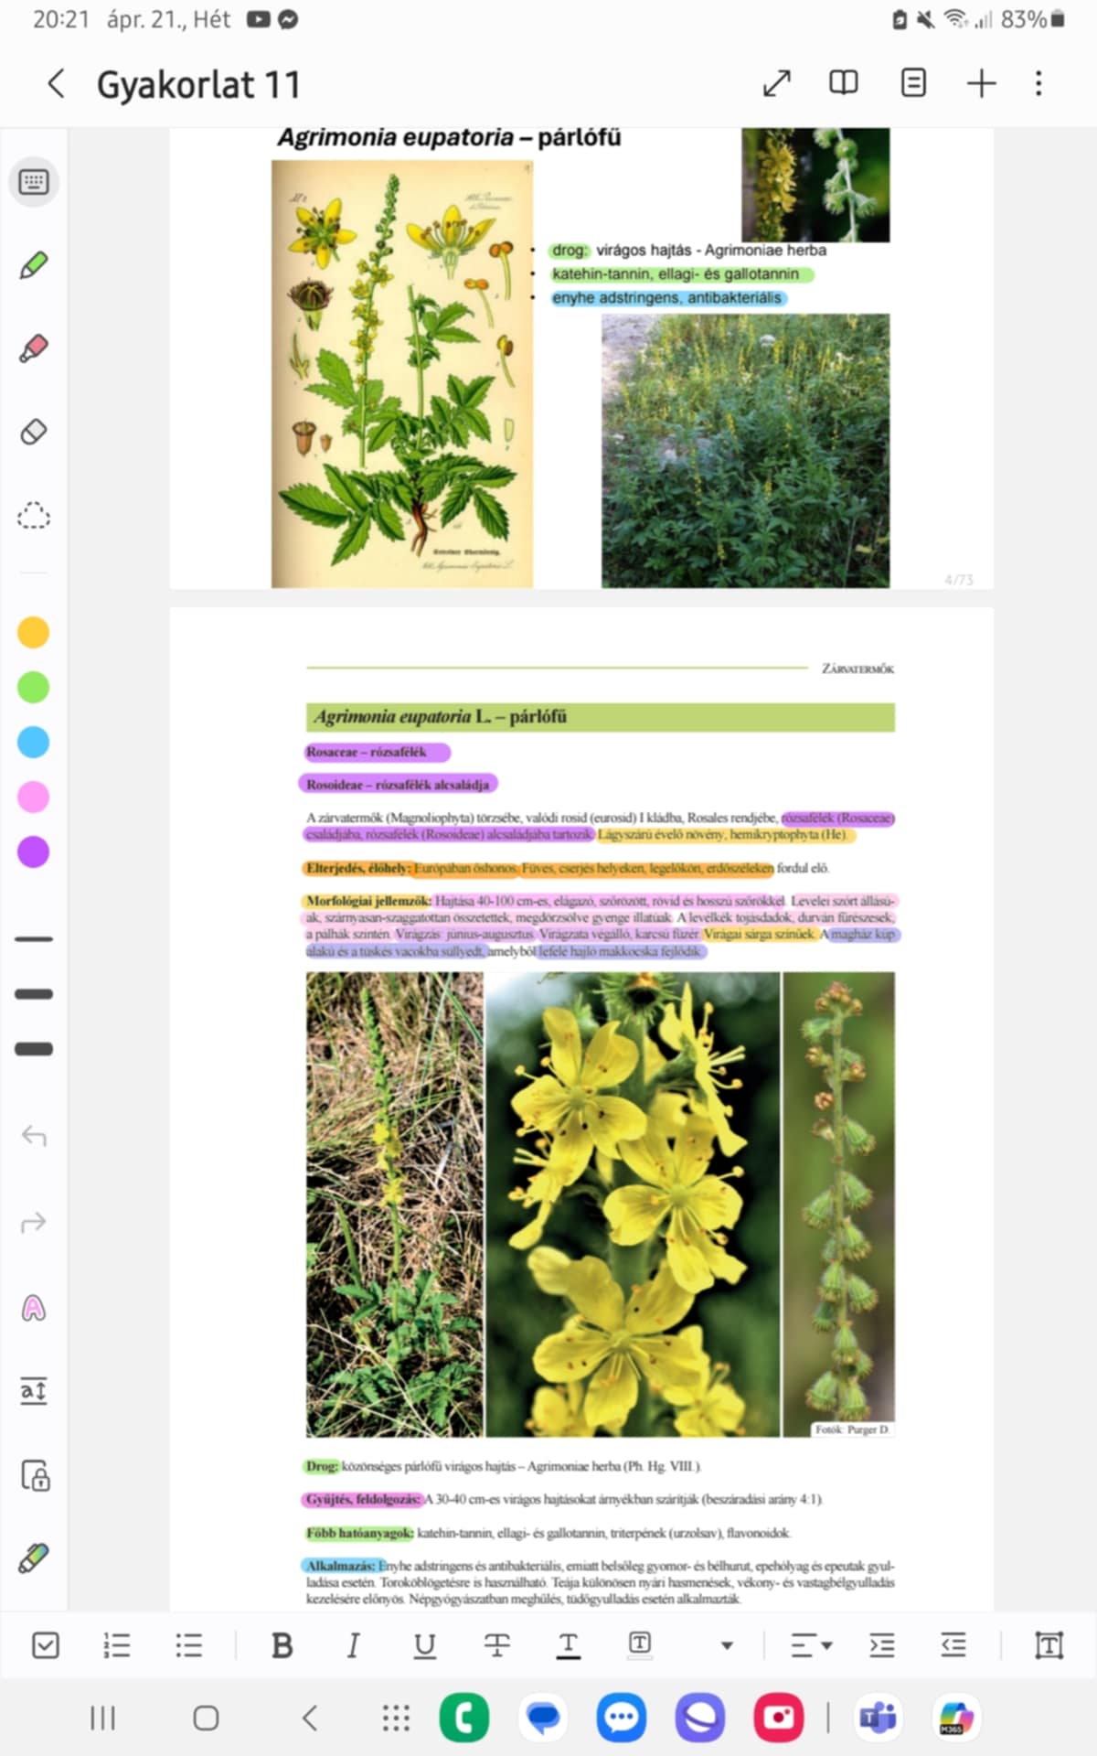Open Microsoft Teams from the taskbar
The height and width of the screenshot is (1756, 1097).
pos(878,1718)
